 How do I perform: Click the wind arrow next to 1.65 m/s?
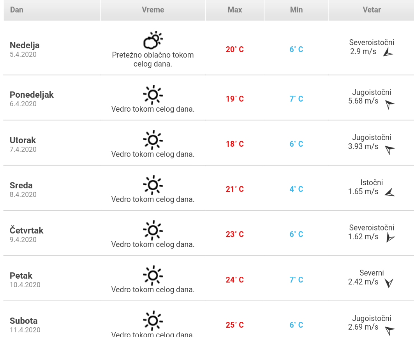[389, 192]
